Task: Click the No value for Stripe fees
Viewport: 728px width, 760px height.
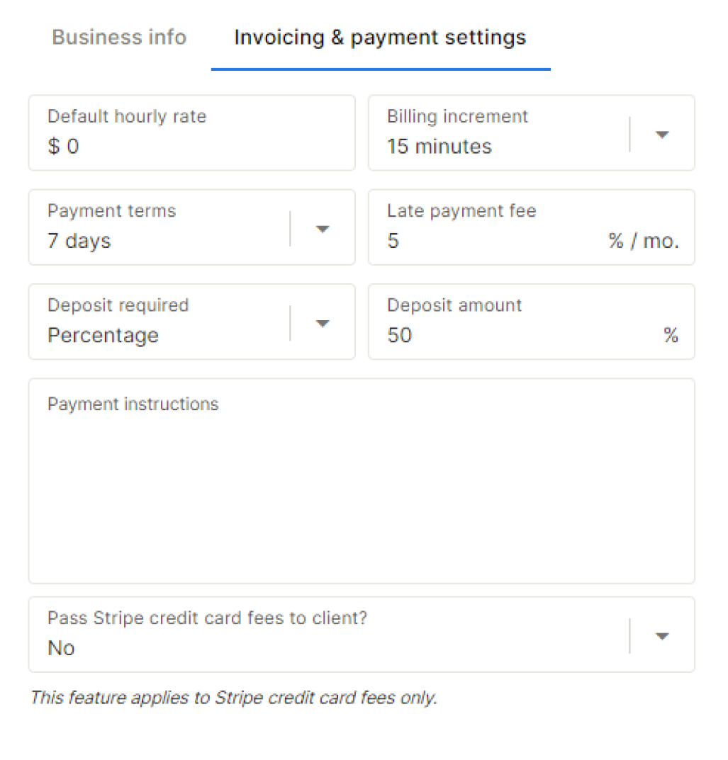Action: pyautogui.click(x=61, y=648)
